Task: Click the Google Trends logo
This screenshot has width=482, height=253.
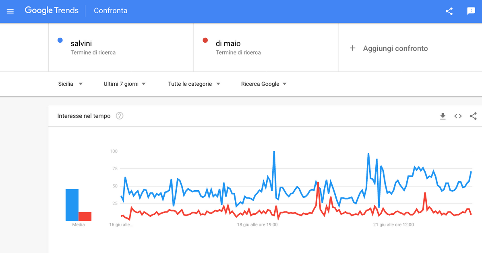Action: (x=52, y=10)
